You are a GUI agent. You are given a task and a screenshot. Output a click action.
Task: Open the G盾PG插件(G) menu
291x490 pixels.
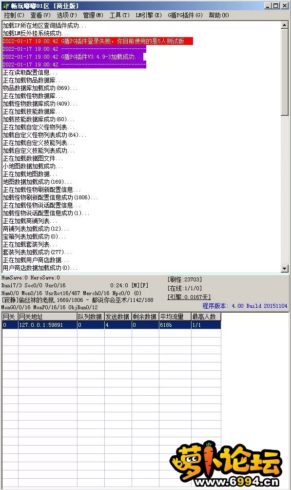pos(185,15)
